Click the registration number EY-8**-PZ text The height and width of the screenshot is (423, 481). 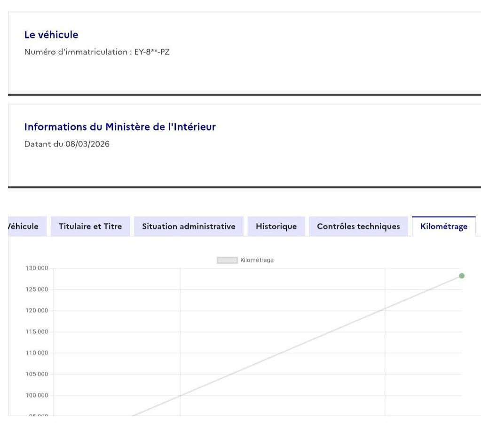(152, 52)
